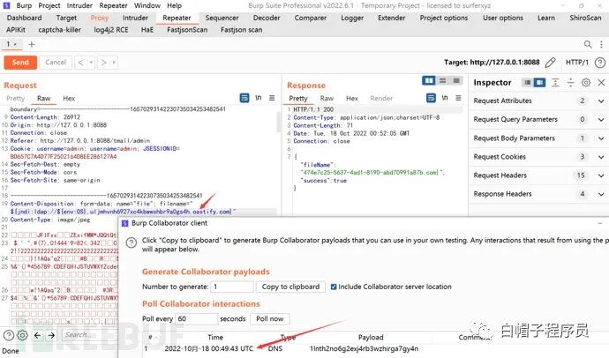Image resolution: width=609 pixels, height=358 pixels.
Task: Click Copy to clipboard button
Action: 290,287
